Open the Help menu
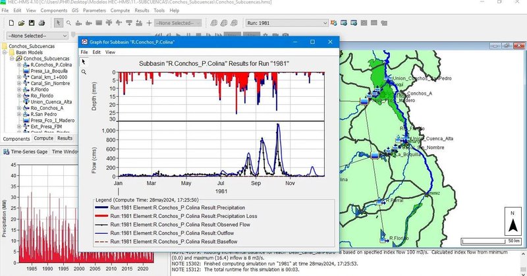 pyautogui.click(x=174, y=11)
